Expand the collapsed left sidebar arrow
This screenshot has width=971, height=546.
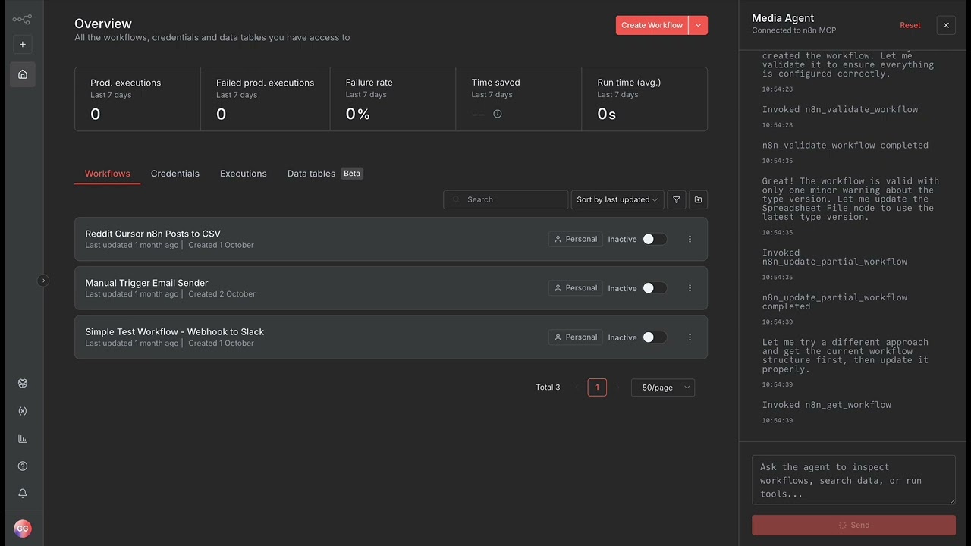(43, 281)
